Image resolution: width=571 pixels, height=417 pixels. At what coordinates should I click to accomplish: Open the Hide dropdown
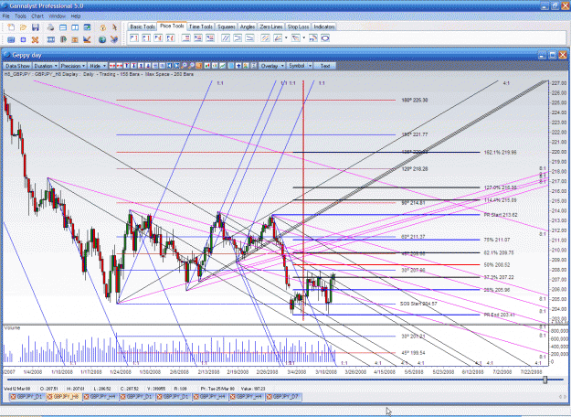point(98,66)
